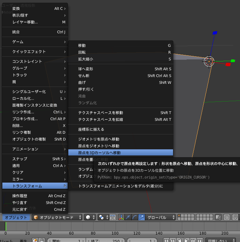Choose トランスフォームアニメーションをデルタ(差分)に
The width and height of the screenshot is (240, 242).
click(x=121, y=186)
